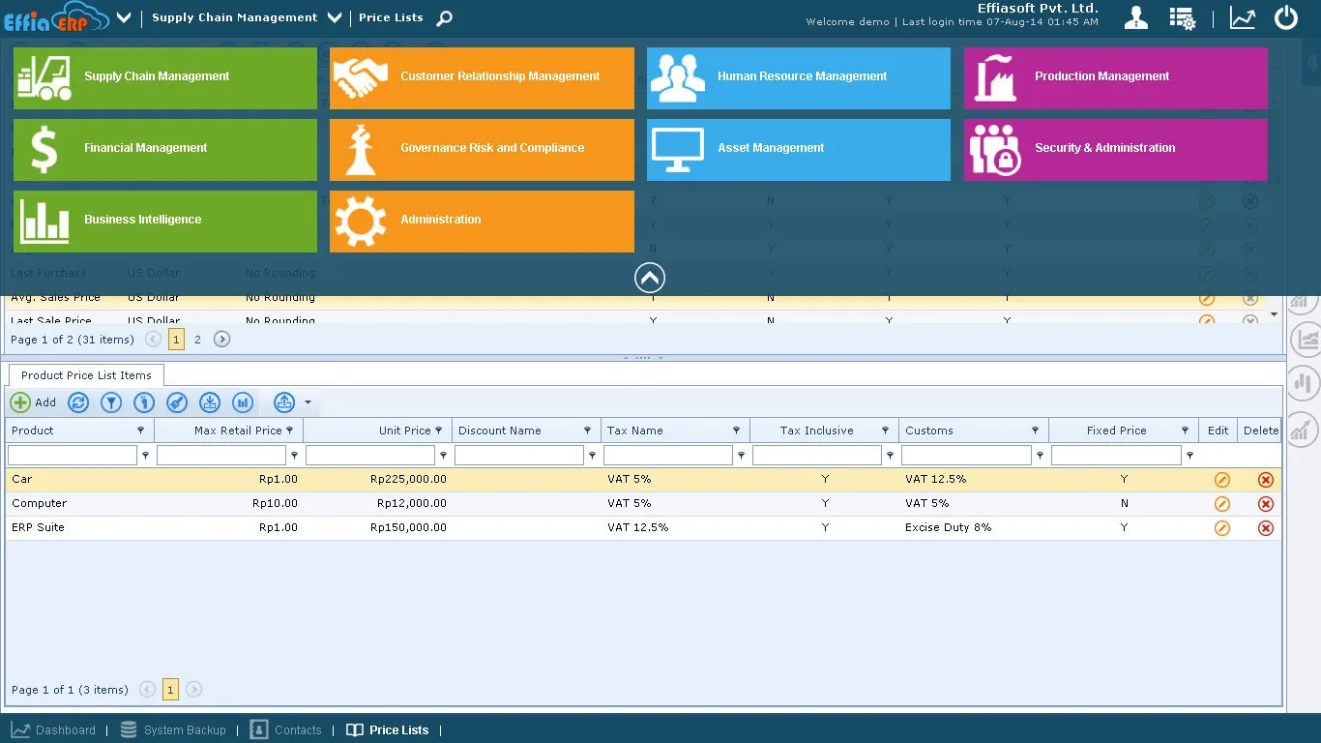The width and height of the screenshot is (1321, 743).
Task: Click the paintbrush clear toolbar icon
Action: click(x=177, y=402)
